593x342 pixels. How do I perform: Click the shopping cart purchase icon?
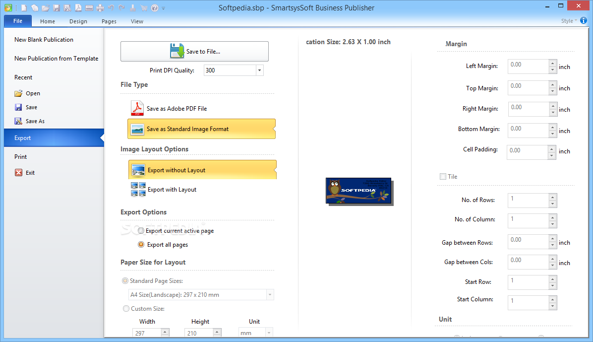[x=144, y=7]
